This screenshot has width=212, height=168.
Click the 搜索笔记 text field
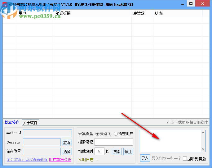pyautogui.click(x=114, y=142)
